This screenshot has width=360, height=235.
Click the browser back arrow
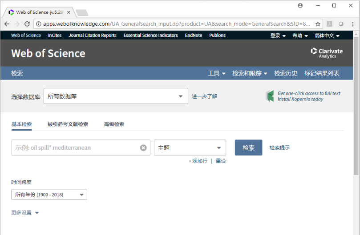click(7, 24)
